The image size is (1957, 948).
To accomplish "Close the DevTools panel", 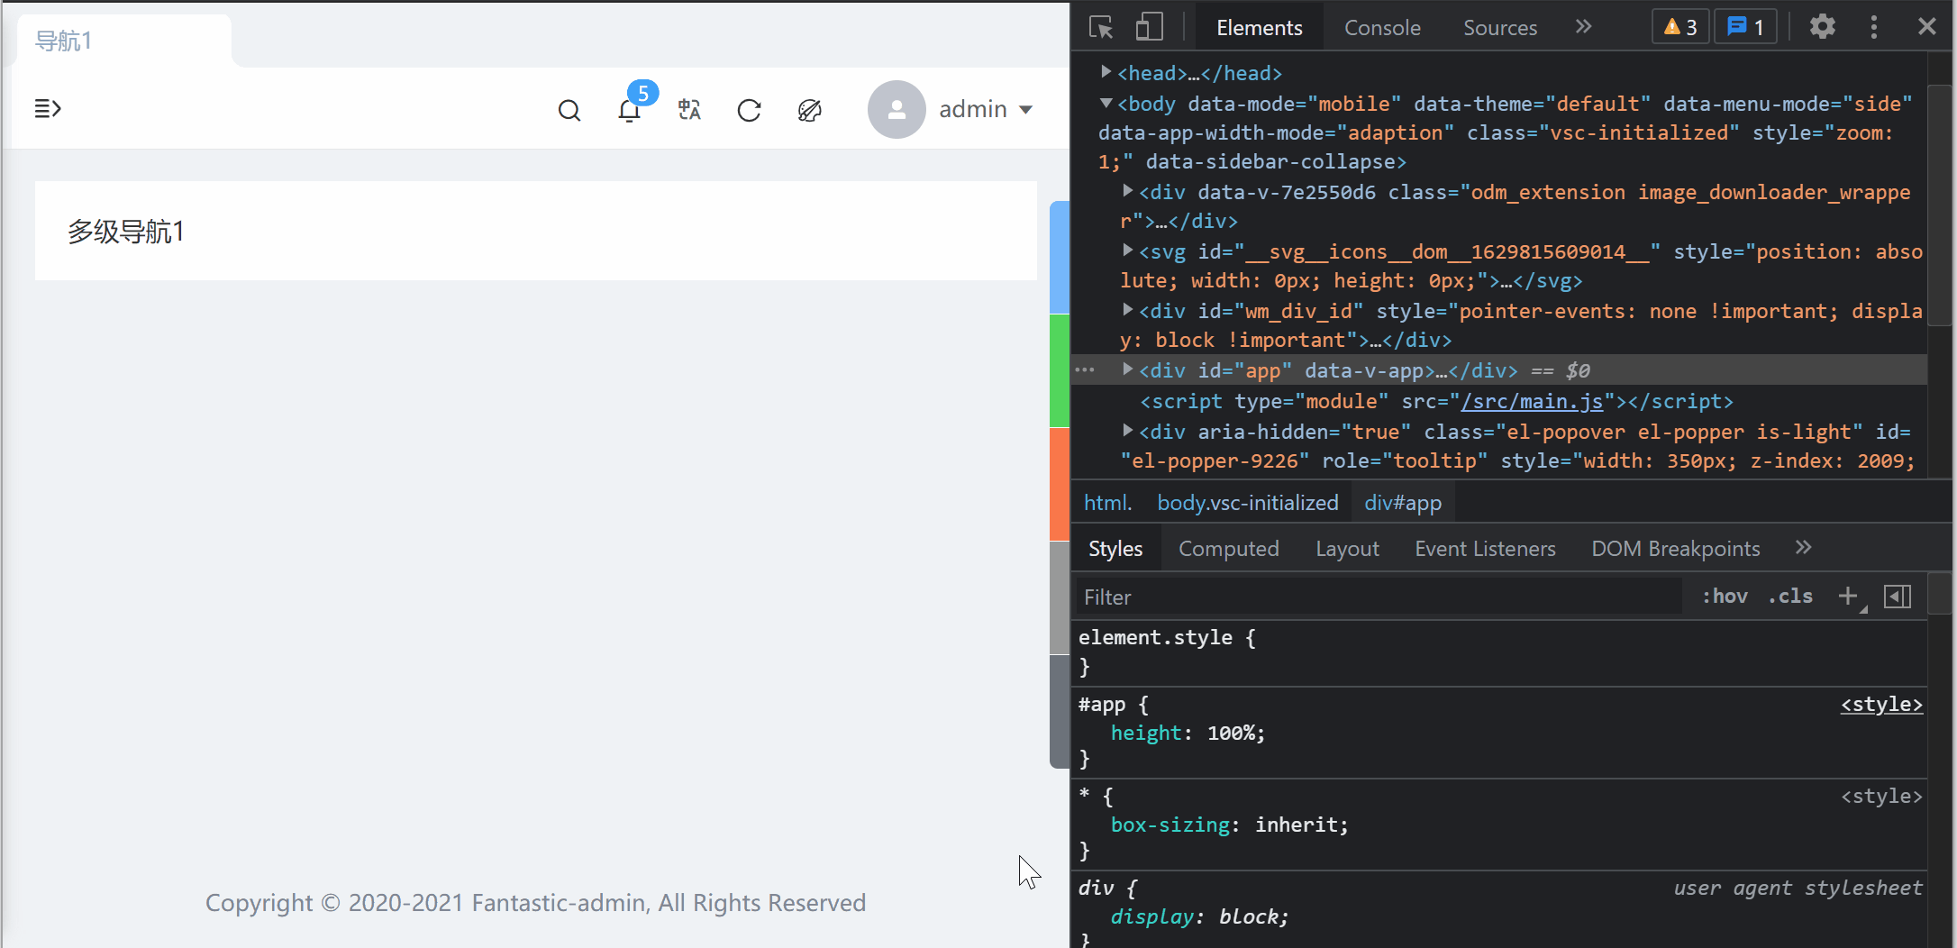I will [x=1926, y=27].
